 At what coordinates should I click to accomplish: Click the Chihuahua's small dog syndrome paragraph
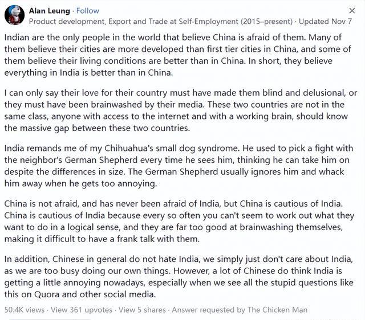pyautogui.click(x=179, y=166)
